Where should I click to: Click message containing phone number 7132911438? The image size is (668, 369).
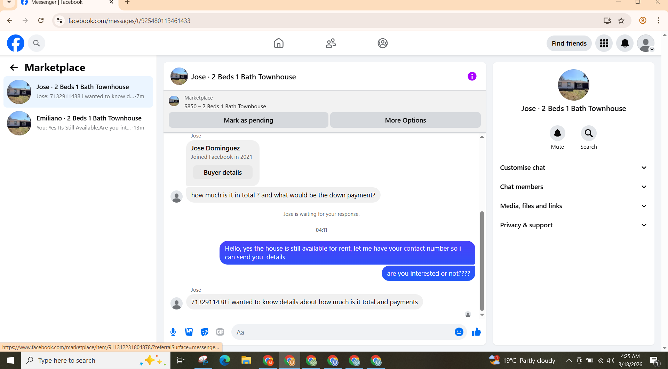(x=304, y=302)
